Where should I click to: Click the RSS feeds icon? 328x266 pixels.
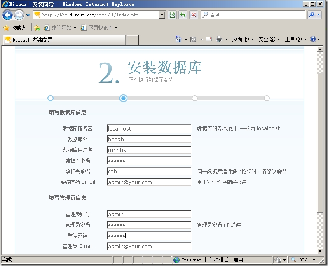[193, 39]
